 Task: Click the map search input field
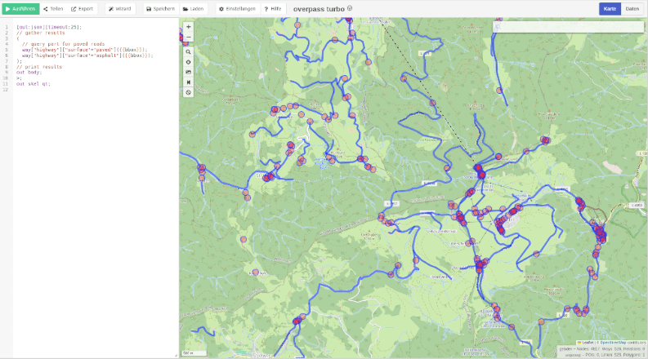point(572,27)
